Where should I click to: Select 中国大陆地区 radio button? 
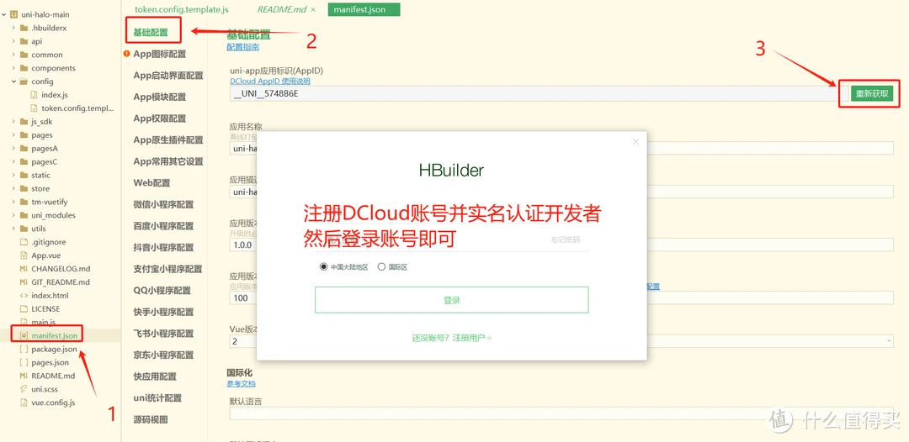(x=323, y=266)
